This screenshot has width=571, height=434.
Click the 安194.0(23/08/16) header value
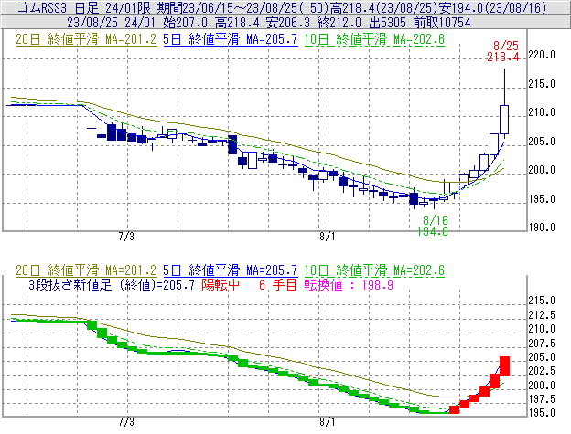click(492, 7)
